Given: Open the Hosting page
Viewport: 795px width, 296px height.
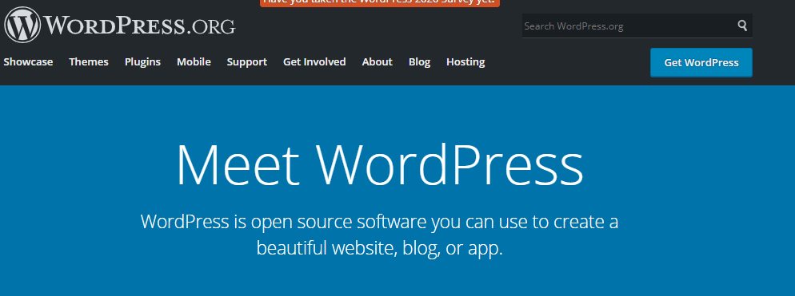Looking at the screenshot, I should [465, 61].
